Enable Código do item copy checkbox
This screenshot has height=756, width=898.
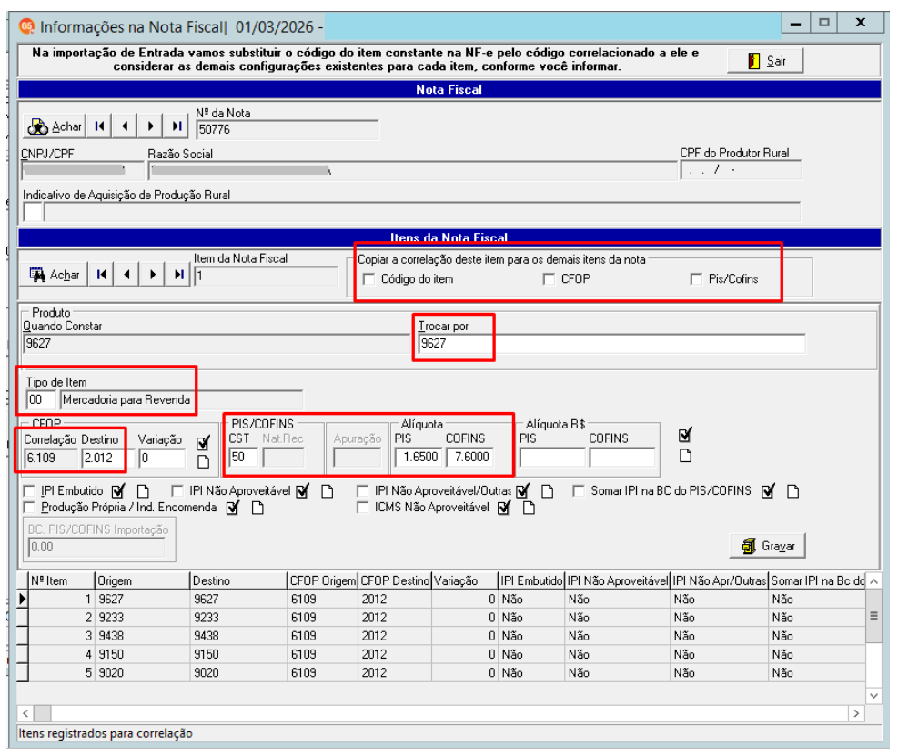pyautogui.click(x=369, y=279)
